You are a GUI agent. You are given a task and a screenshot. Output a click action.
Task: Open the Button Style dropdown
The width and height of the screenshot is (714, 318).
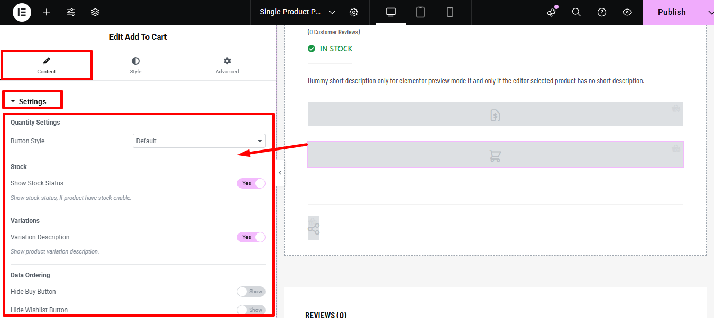coord(199,141)
